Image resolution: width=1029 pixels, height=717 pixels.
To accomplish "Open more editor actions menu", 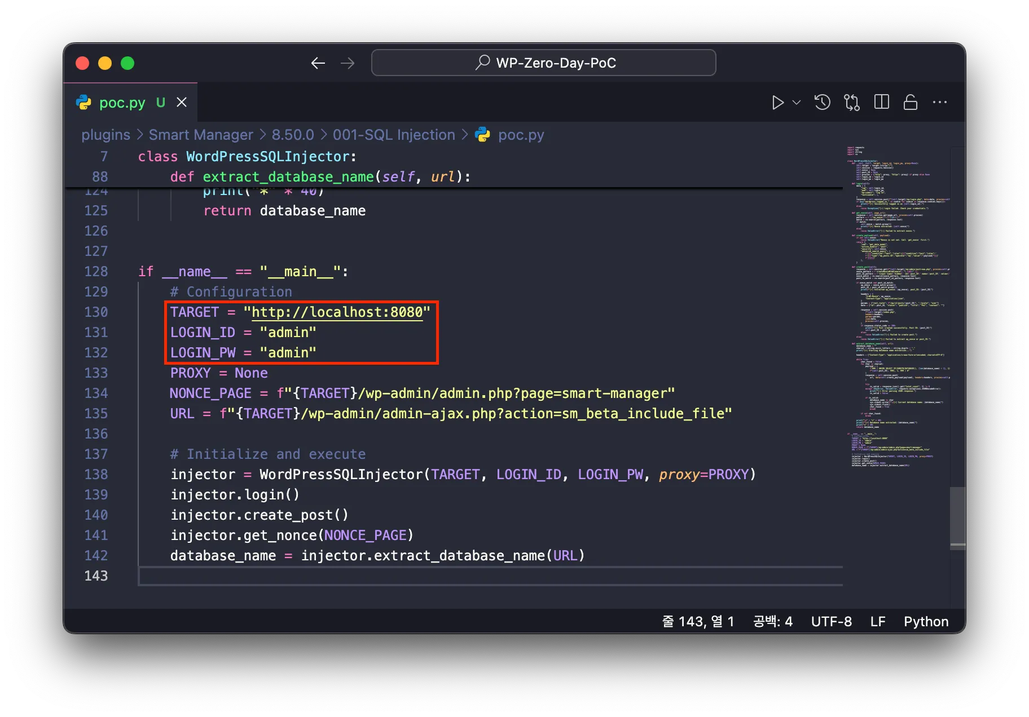I will pyautogui.click(x=940, y=103).
